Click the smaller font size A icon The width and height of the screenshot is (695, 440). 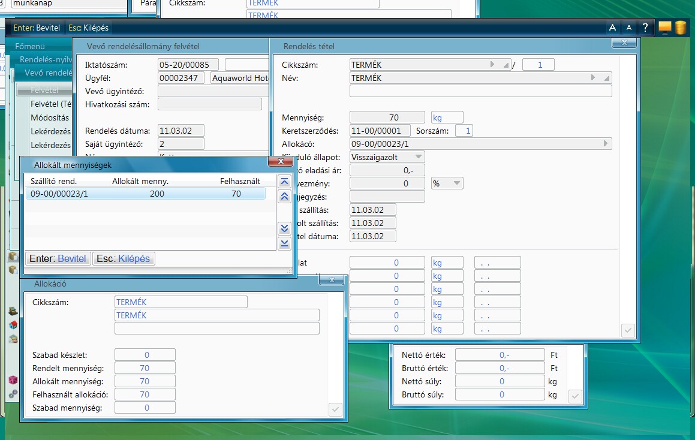628,28
